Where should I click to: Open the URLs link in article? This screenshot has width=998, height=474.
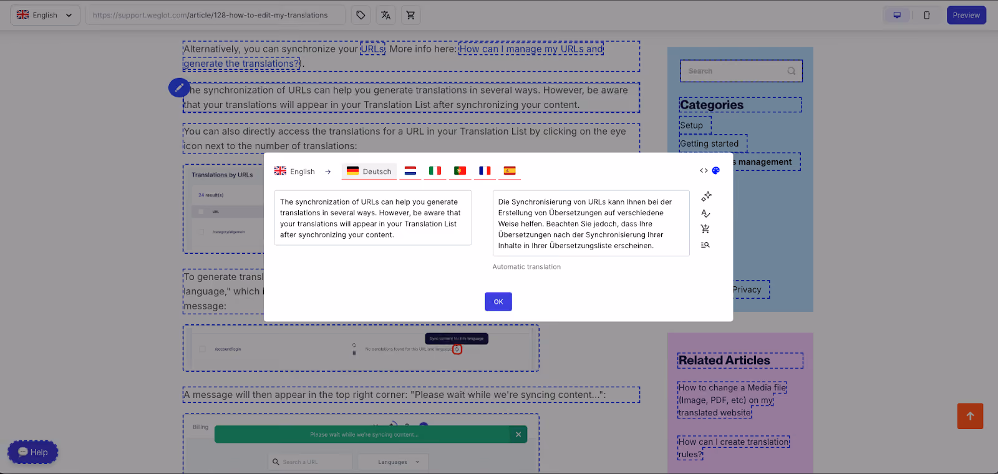(372, 49)
